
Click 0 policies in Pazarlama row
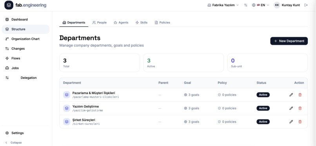coord(227,95)
